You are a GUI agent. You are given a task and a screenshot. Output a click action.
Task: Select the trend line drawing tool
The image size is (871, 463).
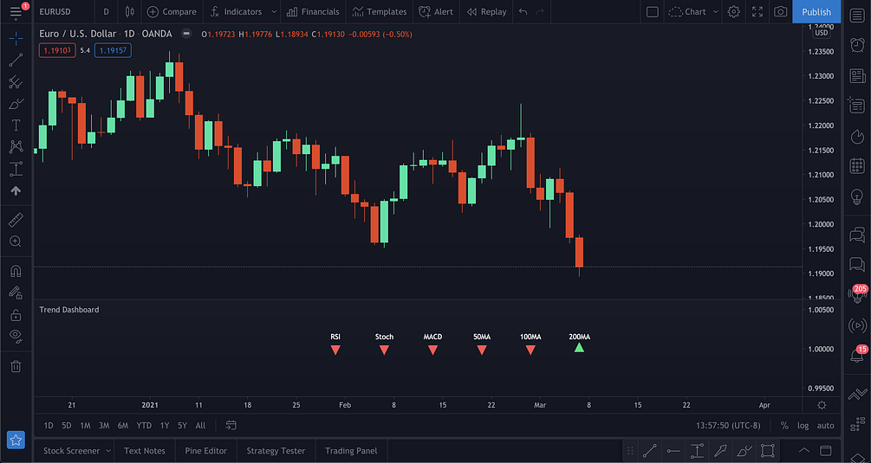coord(16,60)
